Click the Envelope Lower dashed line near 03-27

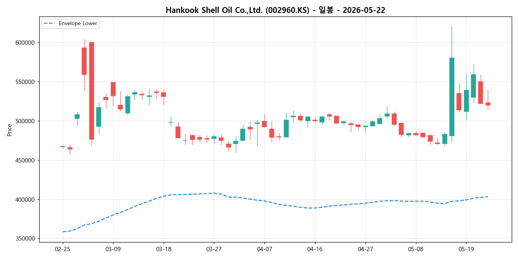pos(214,193)
